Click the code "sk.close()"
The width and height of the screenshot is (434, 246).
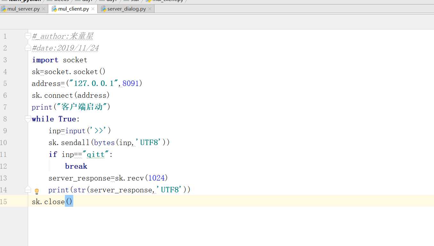coord(52,202)
